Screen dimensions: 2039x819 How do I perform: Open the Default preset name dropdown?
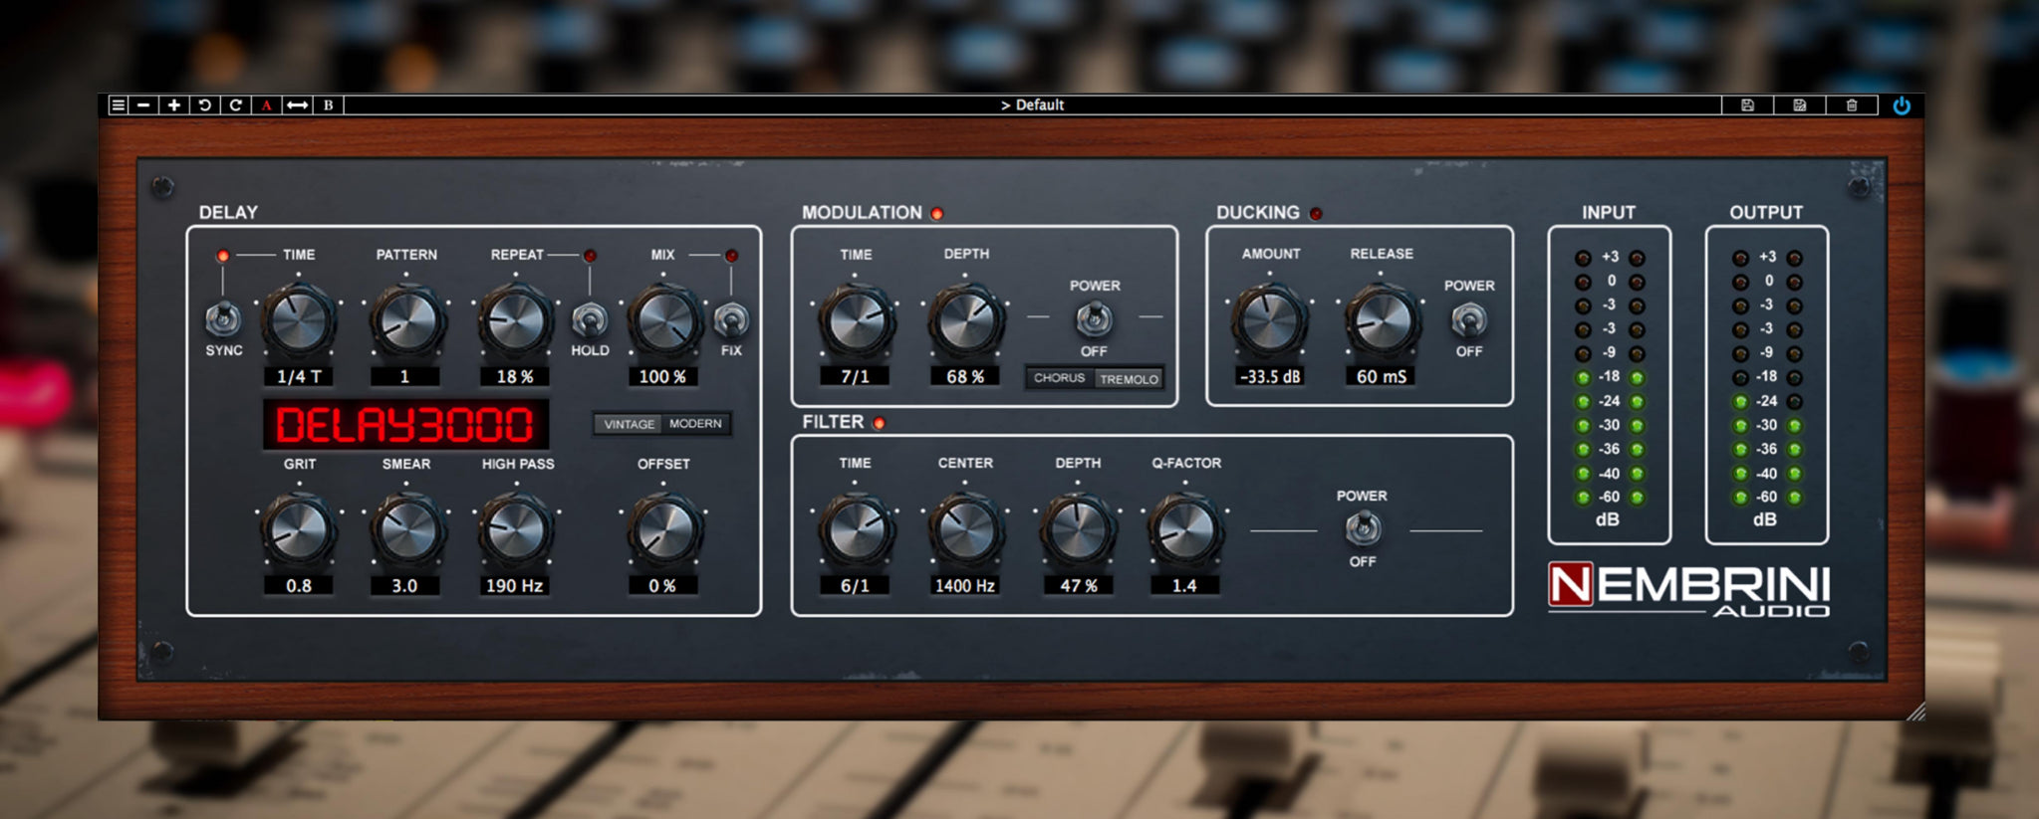click(x=1032, y=104)
